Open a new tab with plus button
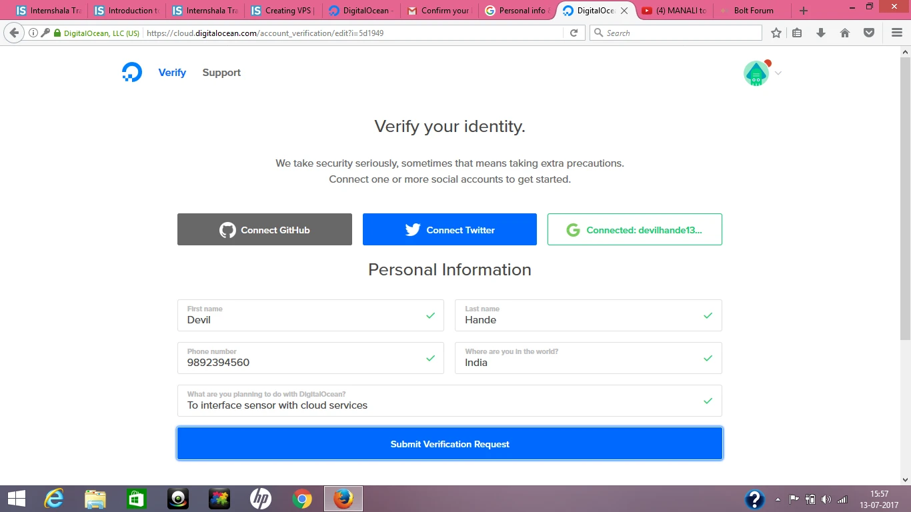911x512 pixels. (x=804, y=11)
